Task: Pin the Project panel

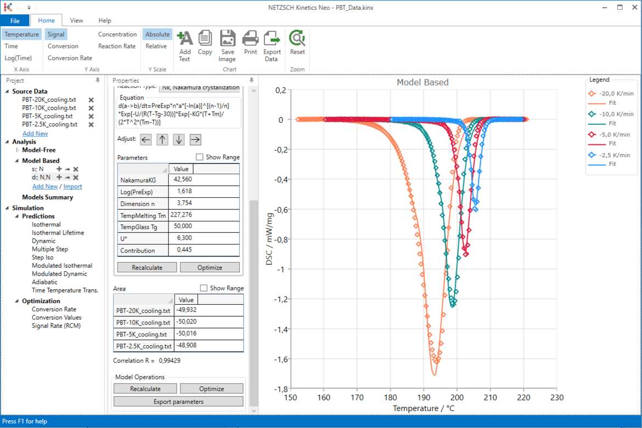Action: [98, 81]
